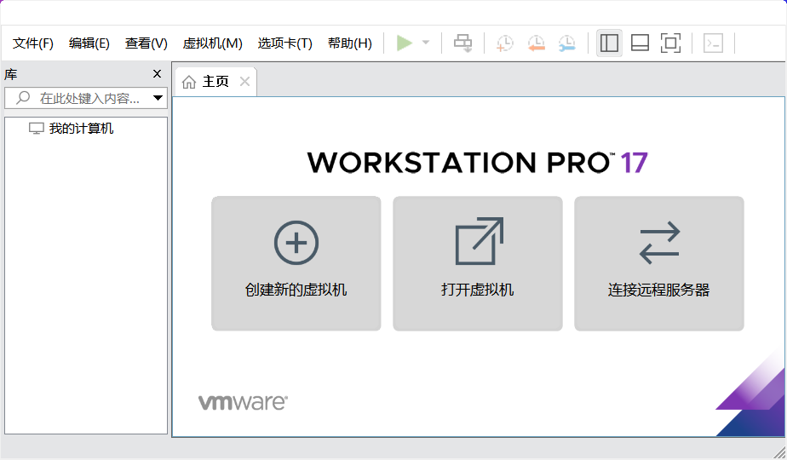
Task: Expand the library search filter dropdown
Action: coord(158,98)
